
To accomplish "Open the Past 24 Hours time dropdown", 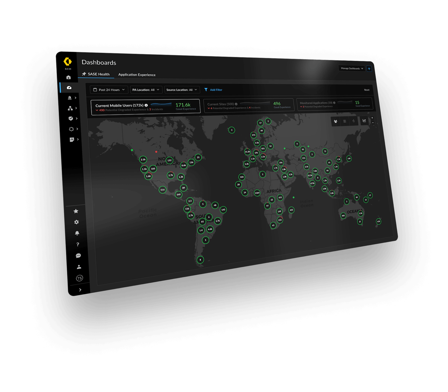I will tap(109, 90).
